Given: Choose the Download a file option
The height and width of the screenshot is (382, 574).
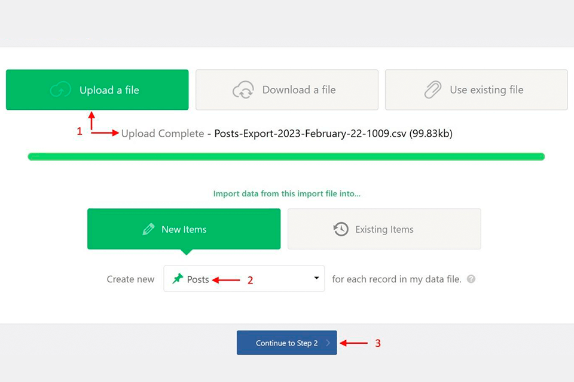Looking at the screenshot, I should pos(286,90).
